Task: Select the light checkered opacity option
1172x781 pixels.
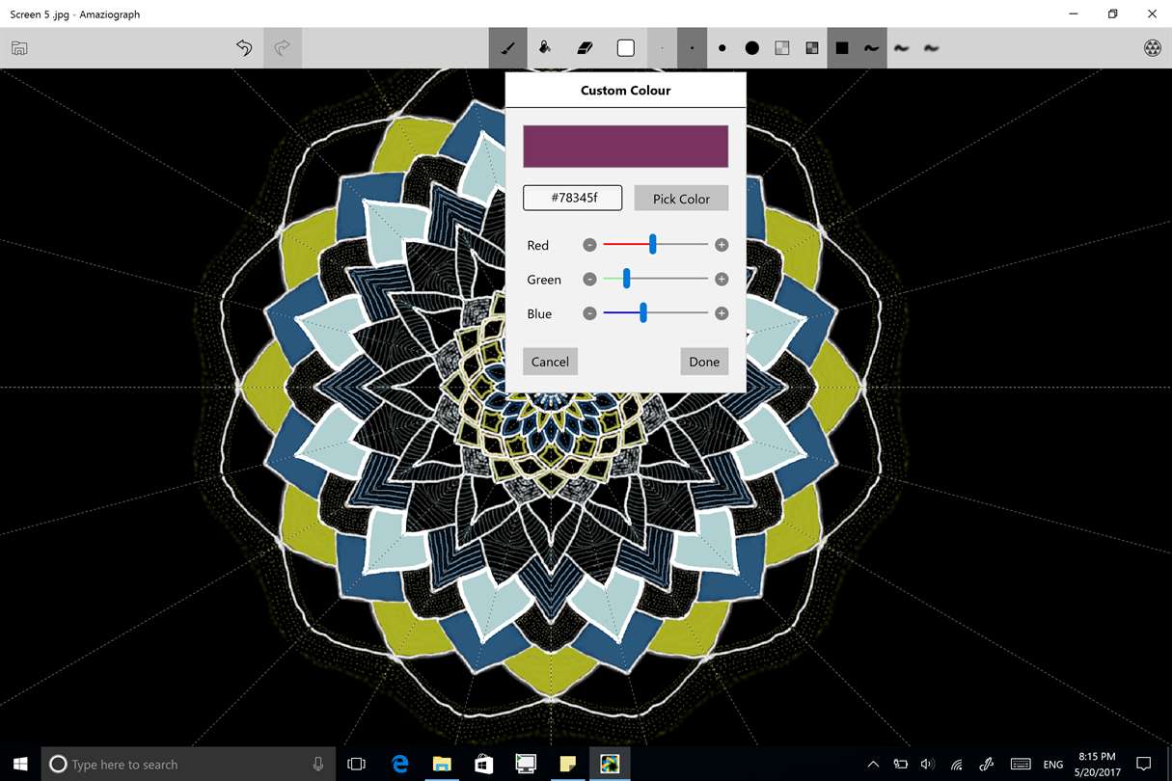Action: coord(782,48)
